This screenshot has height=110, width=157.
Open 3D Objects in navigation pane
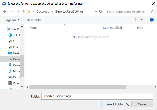tap(14, 35)
